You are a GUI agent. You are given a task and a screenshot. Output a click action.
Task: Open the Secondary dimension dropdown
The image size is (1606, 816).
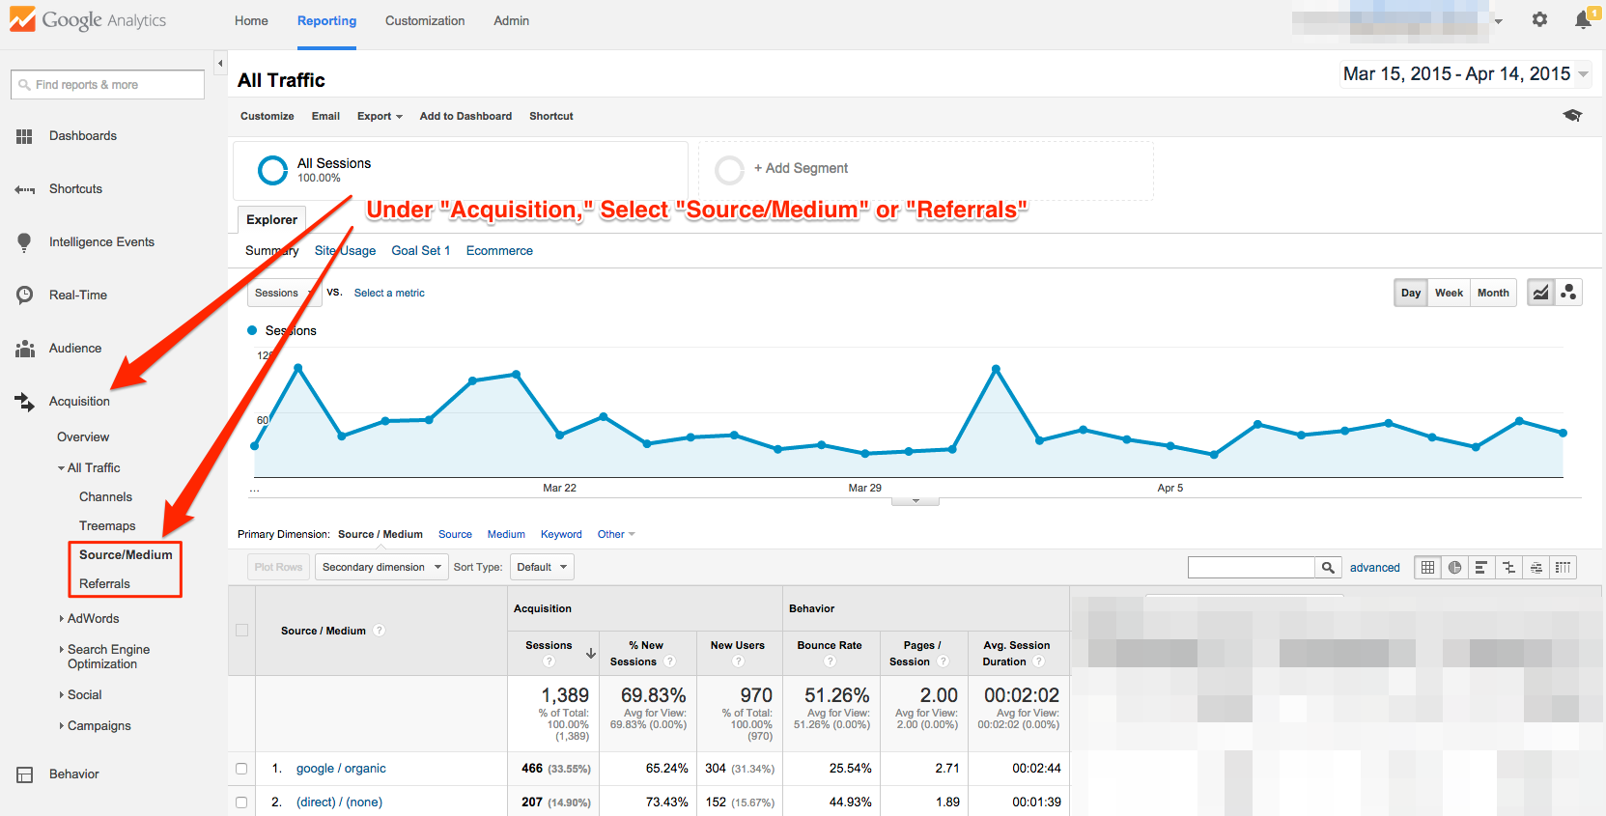point(381,567)
